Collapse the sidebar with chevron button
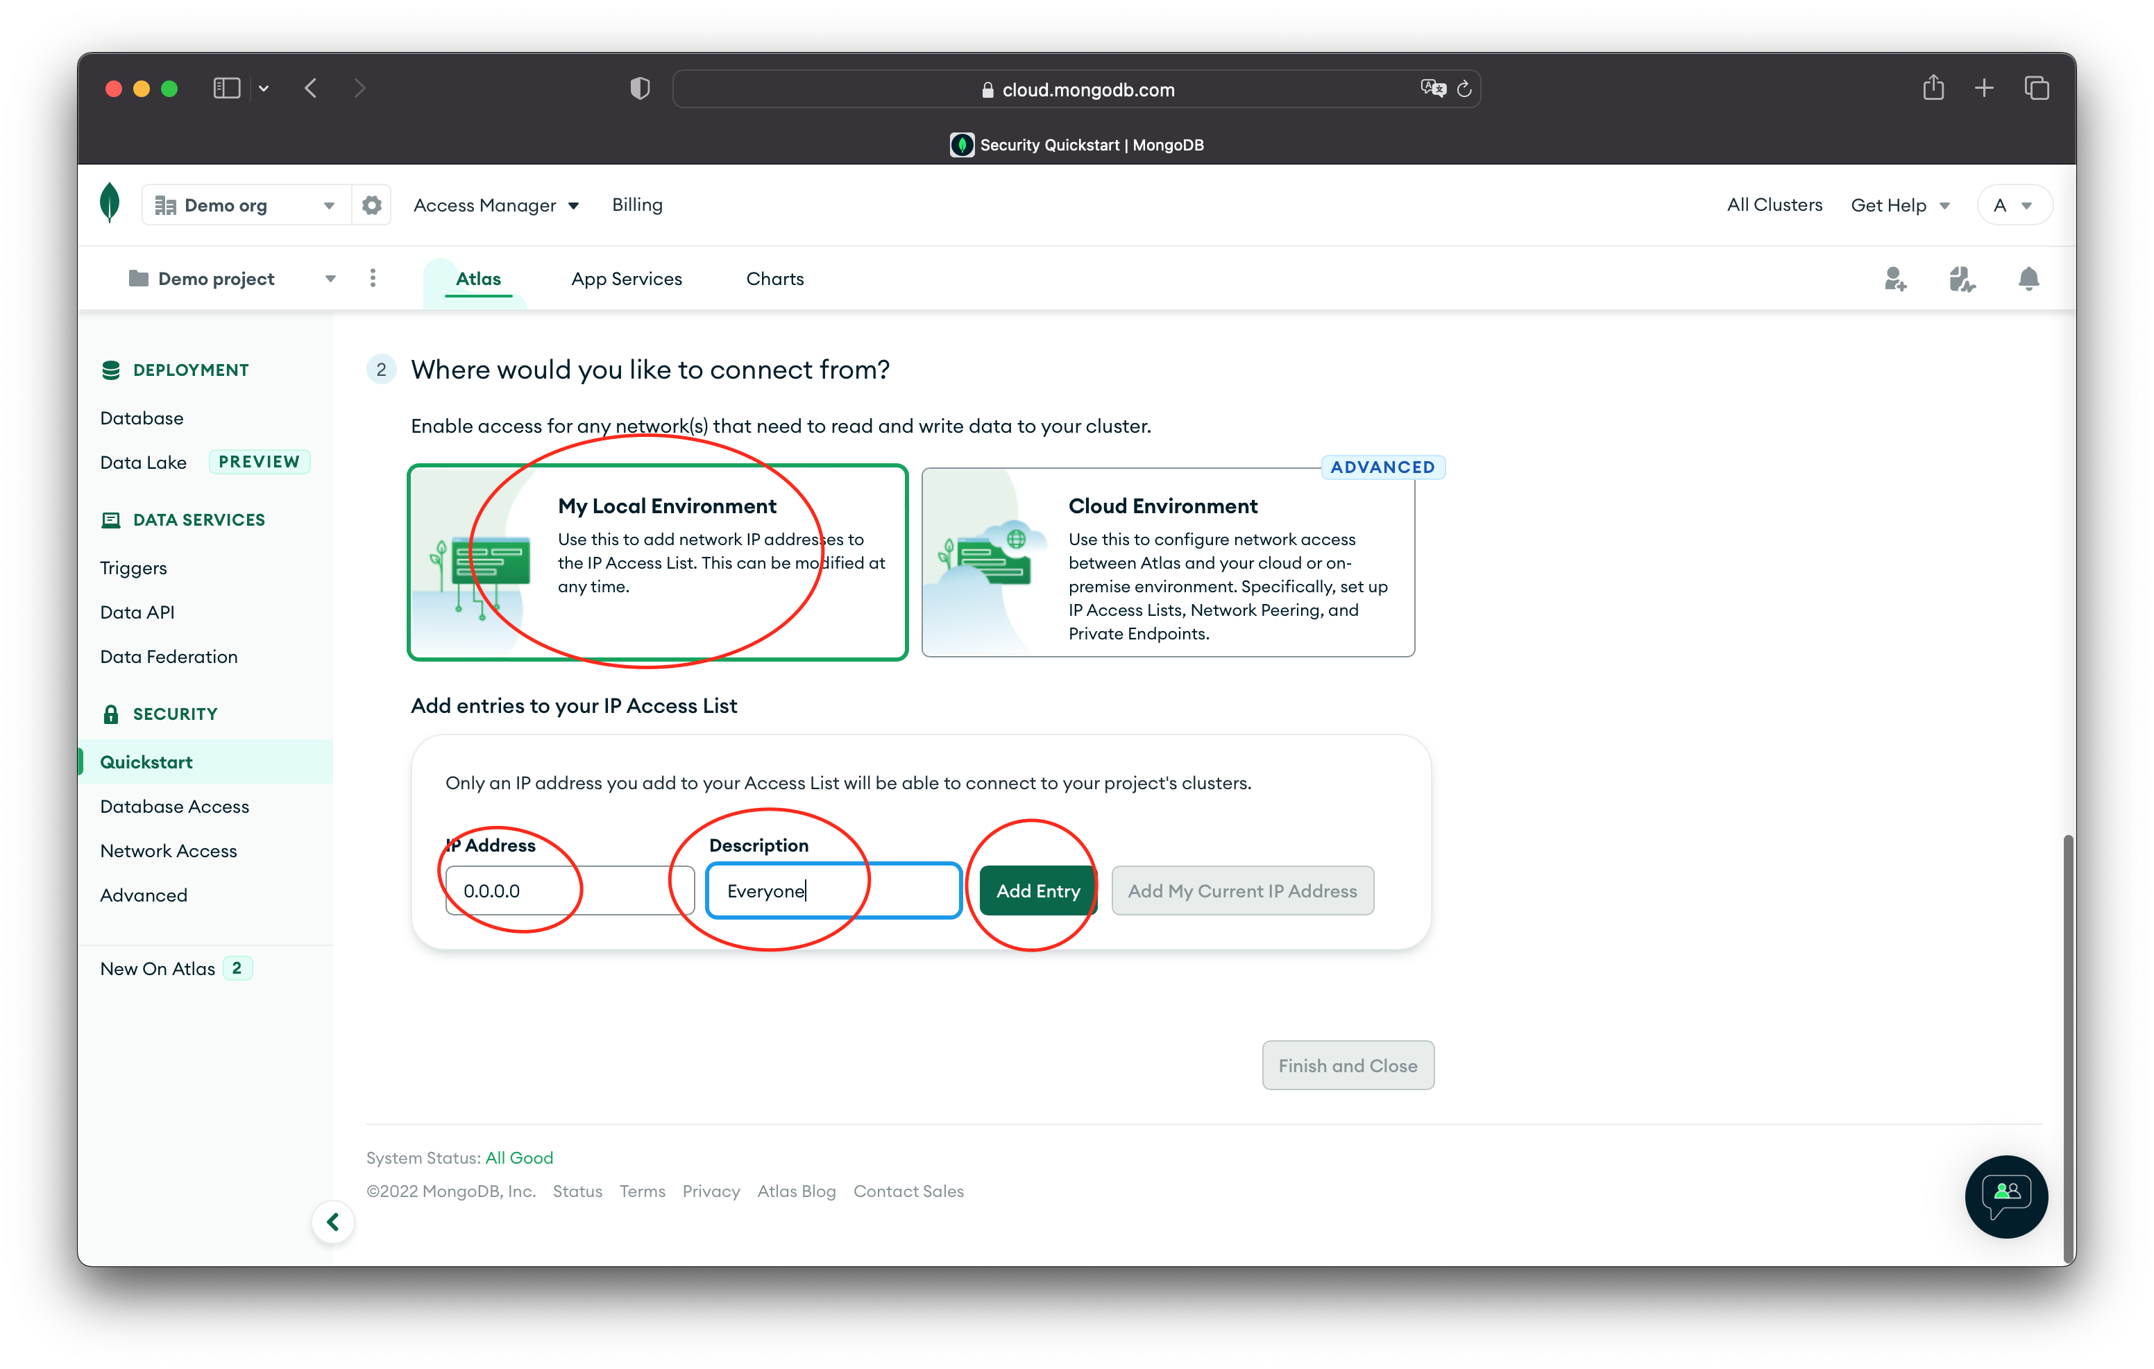Screen dimensions: 2154x1369 click(x=333, y=1221)
